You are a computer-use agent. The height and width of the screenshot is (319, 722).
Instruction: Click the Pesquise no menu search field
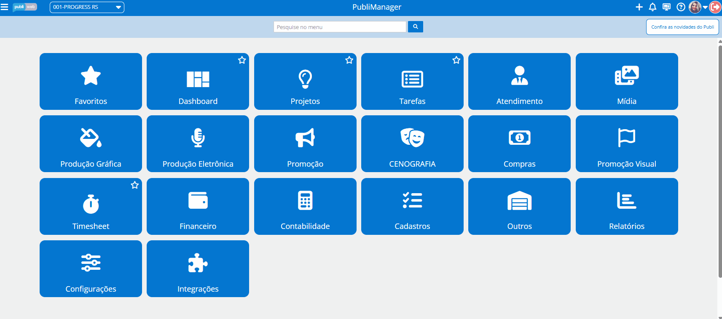pos(340,27)
